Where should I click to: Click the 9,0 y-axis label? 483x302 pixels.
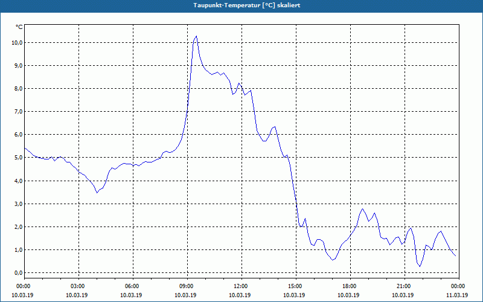[x=19, y=66]
